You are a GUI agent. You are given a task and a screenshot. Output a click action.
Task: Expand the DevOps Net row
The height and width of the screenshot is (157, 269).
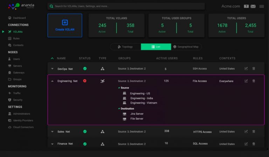tap(52, 69)
